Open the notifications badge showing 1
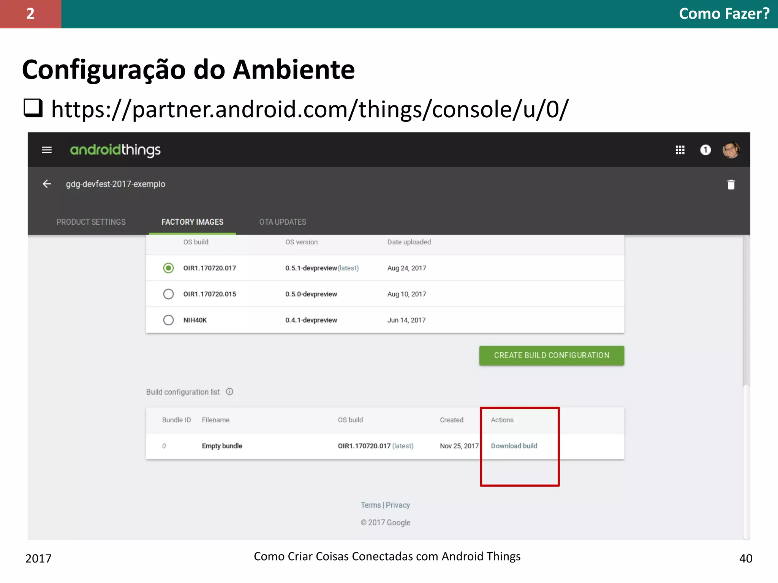 pos(705,150)
